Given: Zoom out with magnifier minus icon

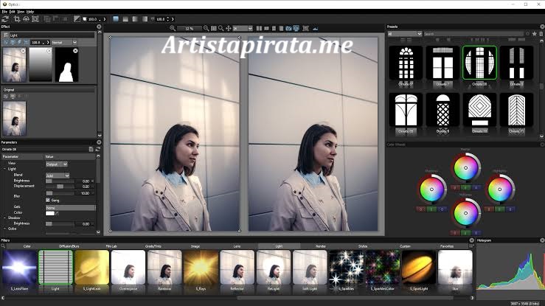Looking at the screenshot, I should tap(206, 28).
